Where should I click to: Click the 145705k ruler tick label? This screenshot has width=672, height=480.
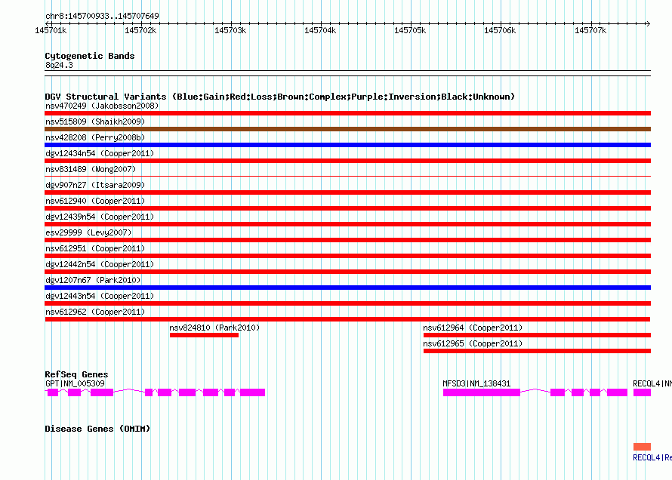coord(410,30)
